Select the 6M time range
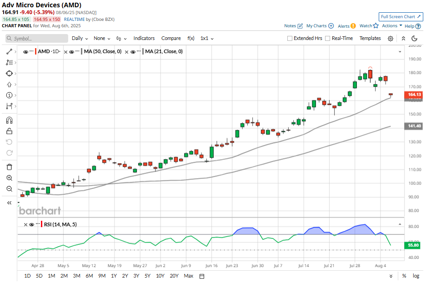The height and width of the screenshot is (288, 436). [x=89, y=276]
